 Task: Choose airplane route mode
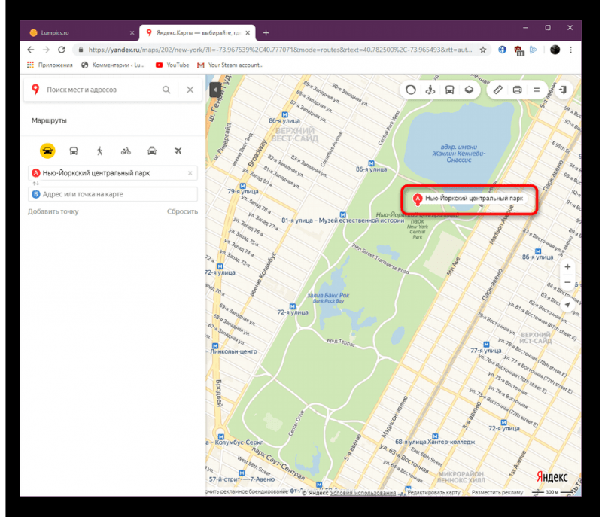click(178, 151)
